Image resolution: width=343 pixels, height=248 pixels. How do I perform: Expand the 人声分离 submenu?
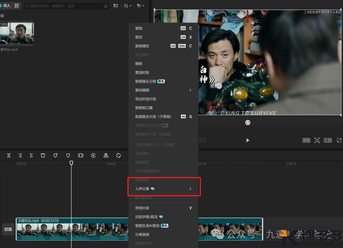(x=164, y=189)
